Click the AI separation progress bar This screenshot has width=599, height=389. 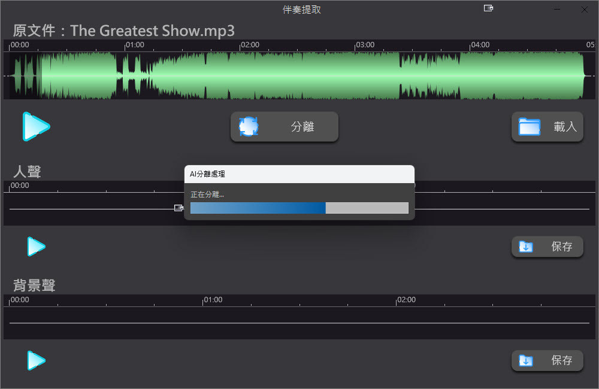[299, 208]
